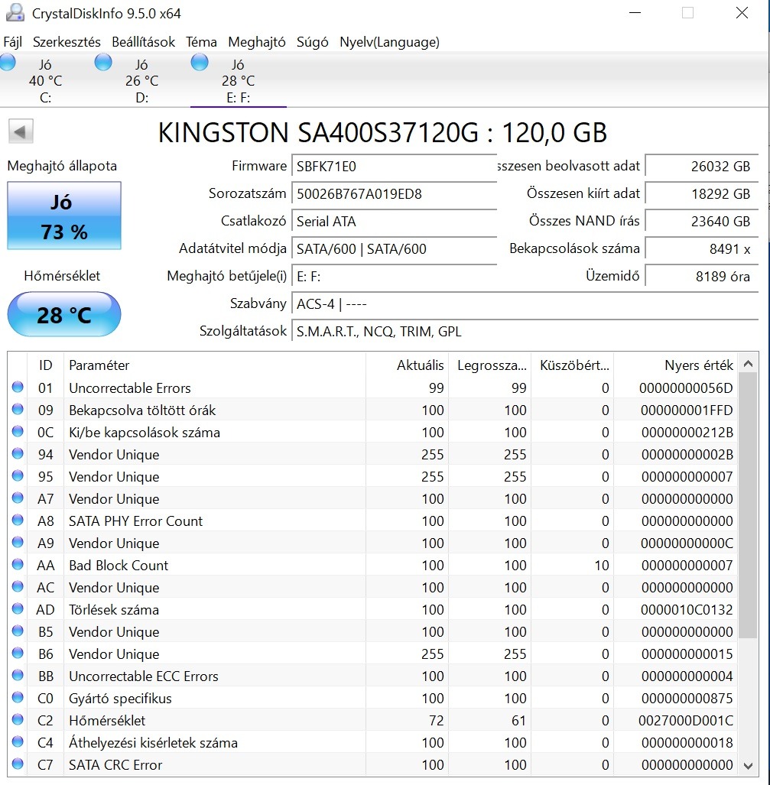The height and width of the screenshot is (785, 770).
Task: Click the SMART list scroll up arrow
Action: click(748, 364)
